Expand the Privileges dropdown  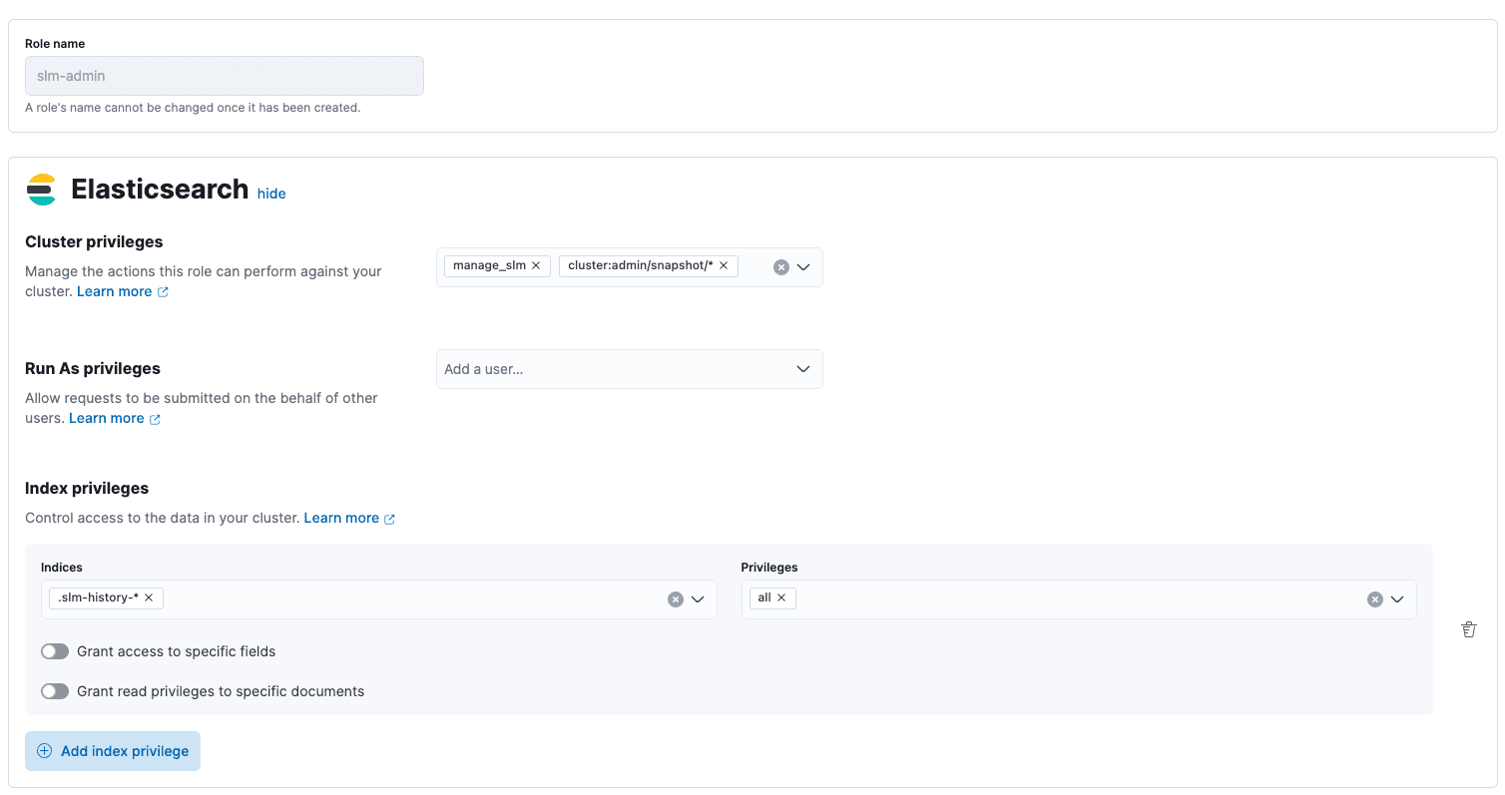[x=1397, y=598]
